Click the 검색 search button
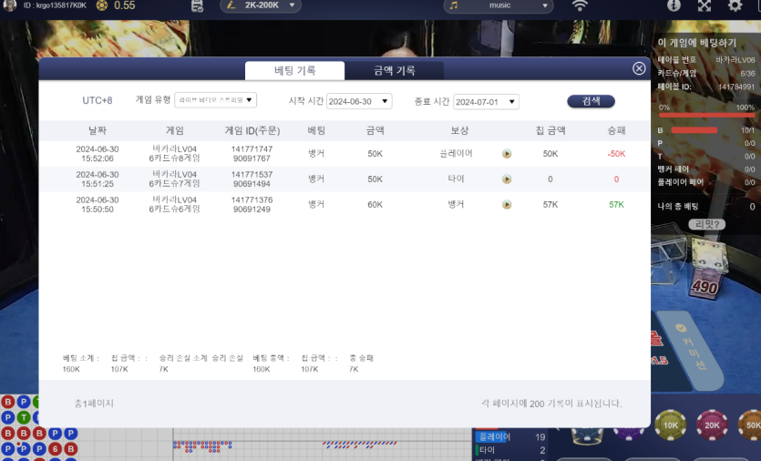This screenshot has height=461, width=761. pos(591,101)
